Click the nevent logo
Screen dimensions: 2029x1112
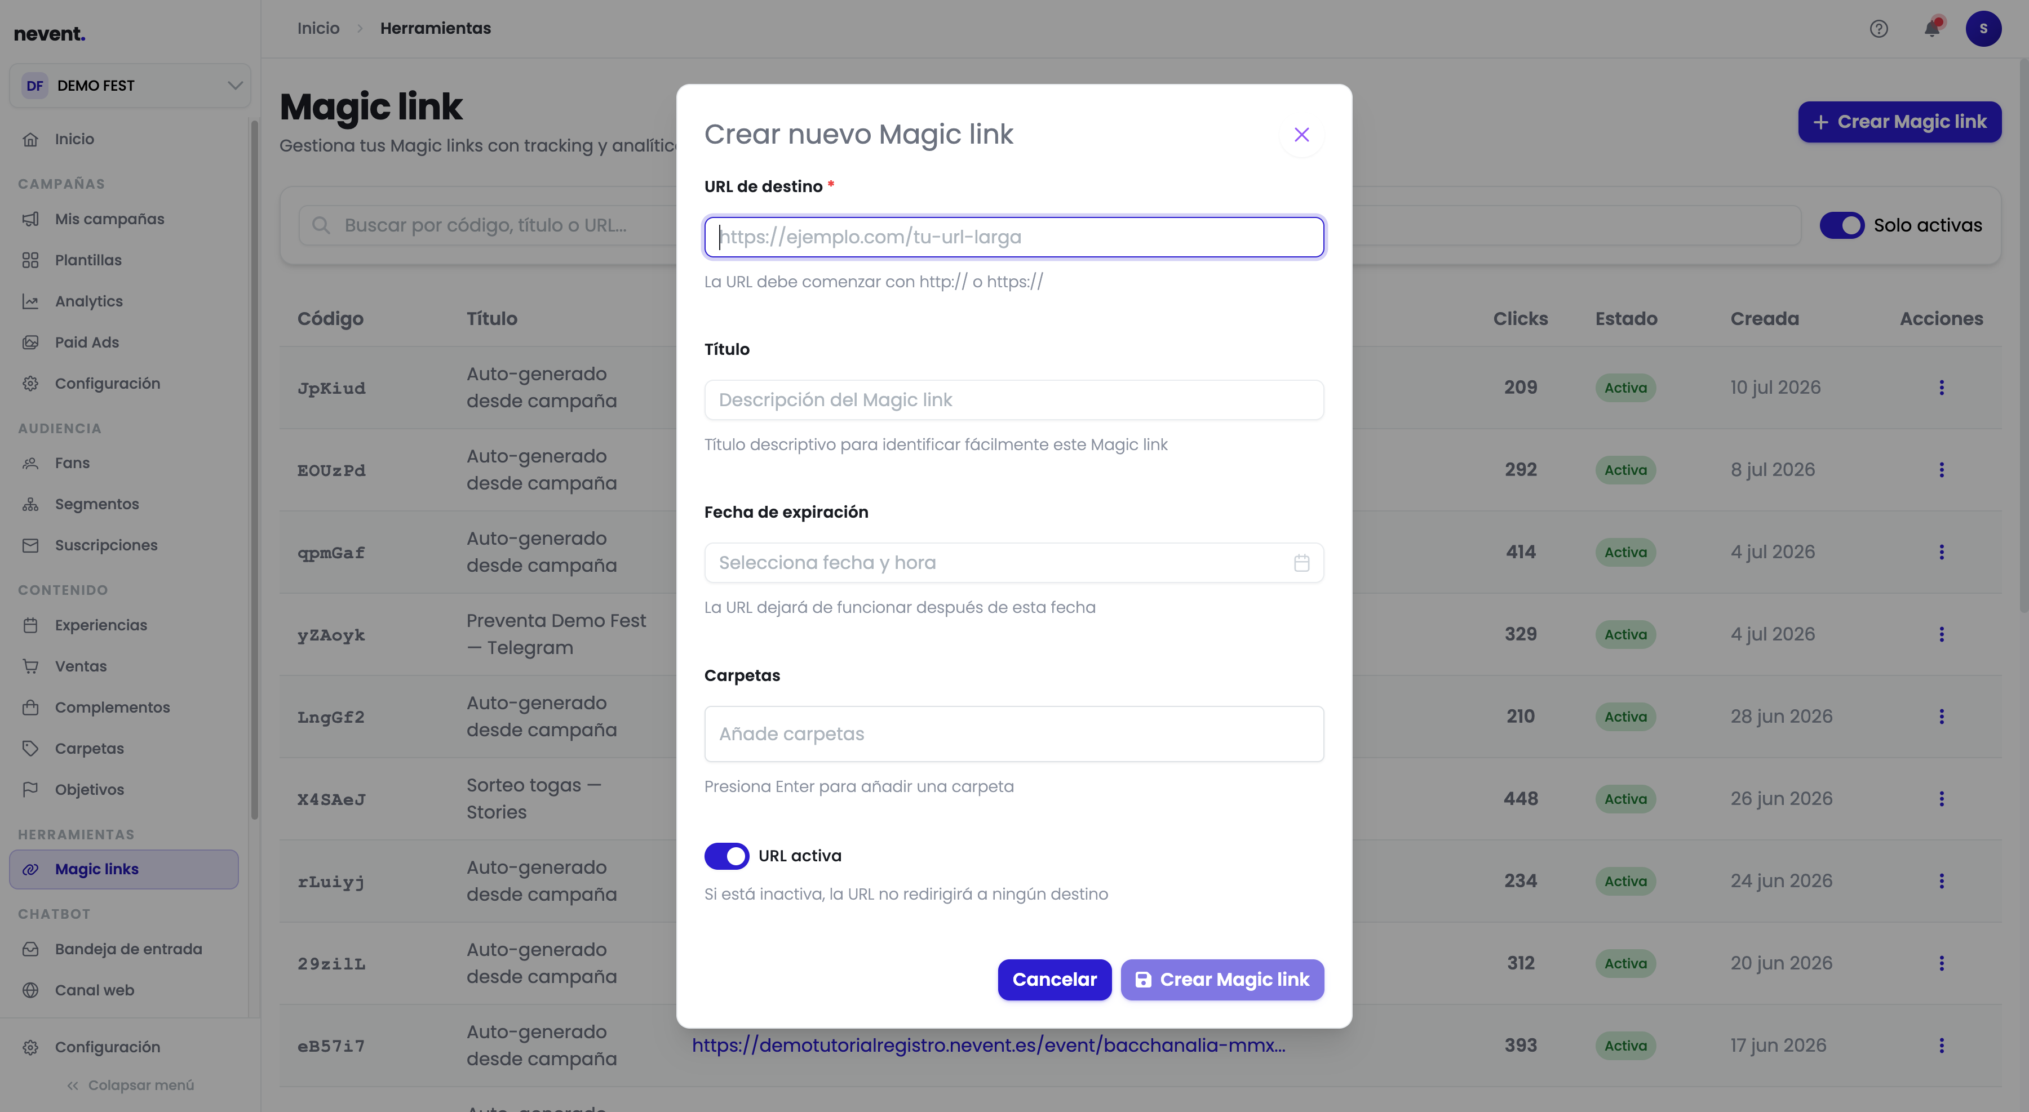point(50,34)
